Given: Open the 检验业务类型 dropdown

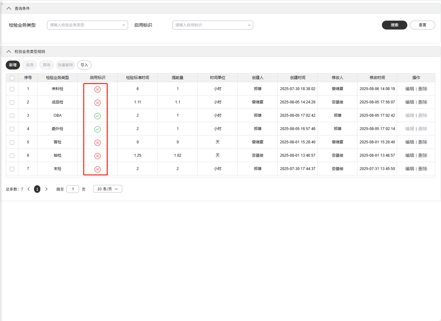Looking at the screenshot, I should 87,25.
